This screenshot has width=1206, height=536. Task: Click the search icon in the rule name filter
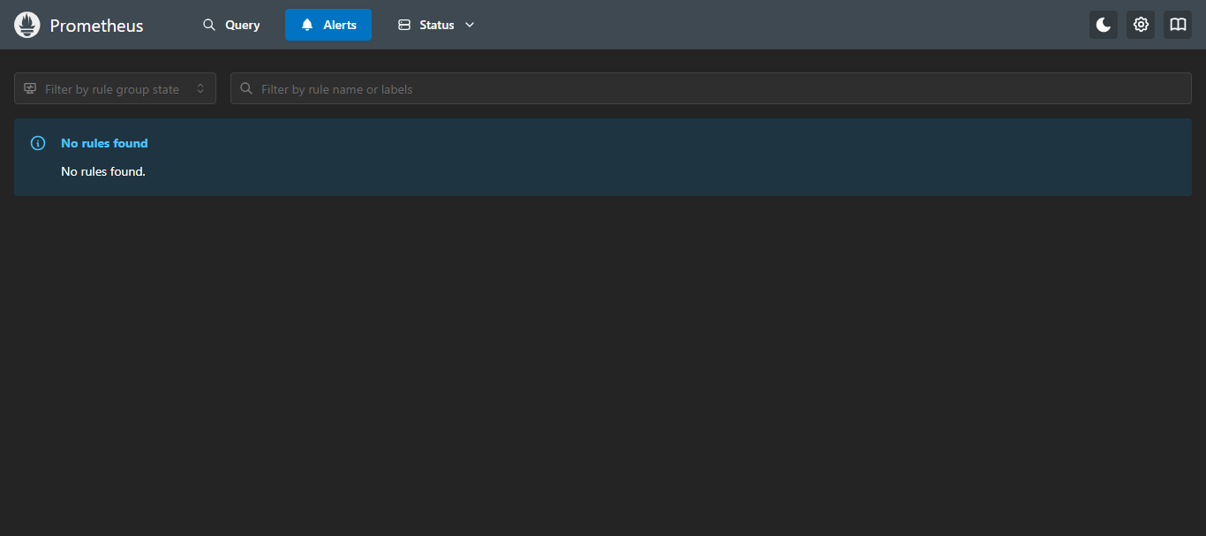pos(246,88)
